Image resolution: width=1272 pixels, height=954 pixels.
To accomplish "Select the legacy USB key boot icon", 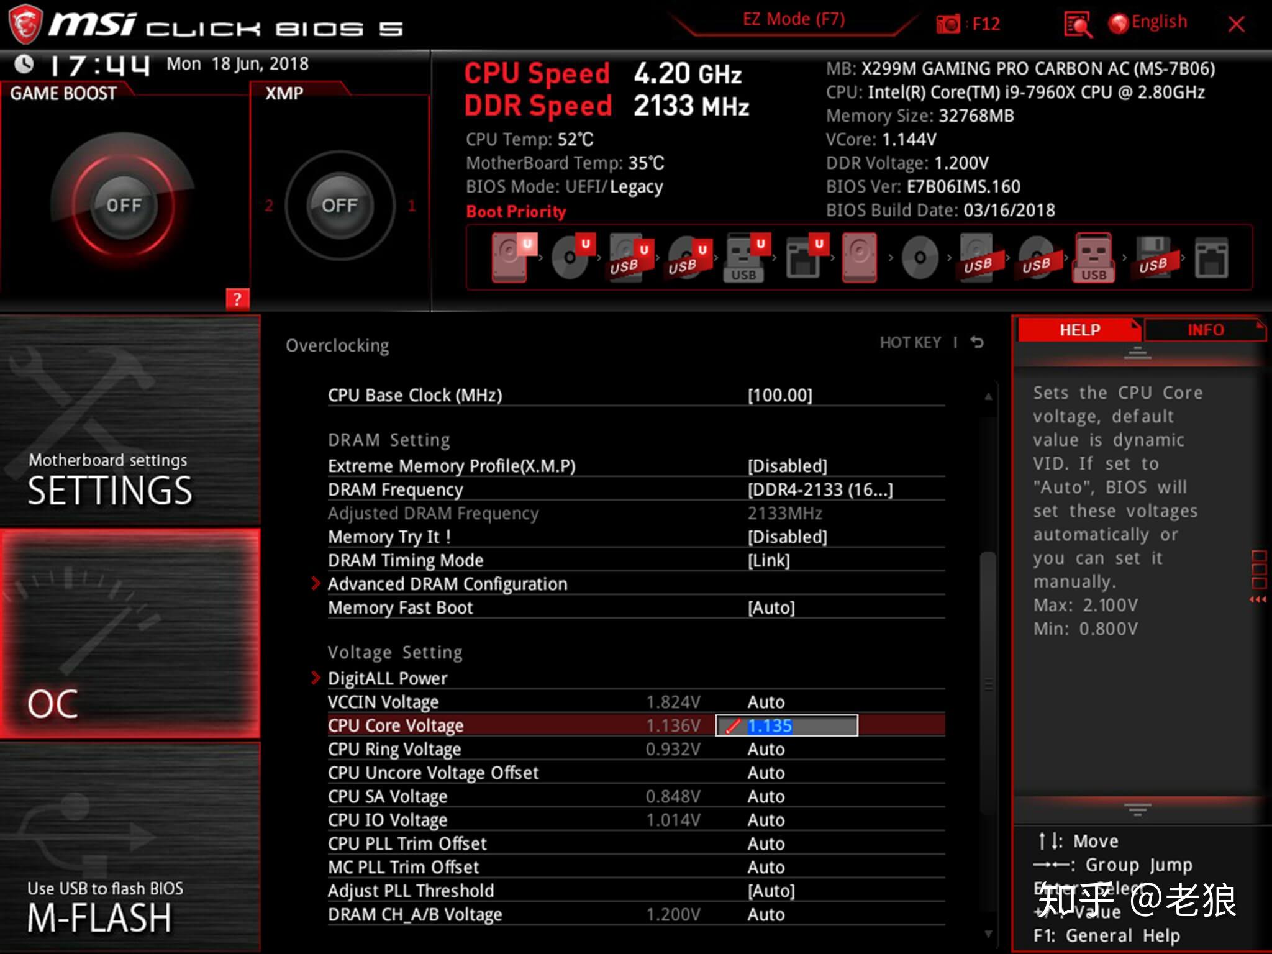I will (x=1094, y=257).
